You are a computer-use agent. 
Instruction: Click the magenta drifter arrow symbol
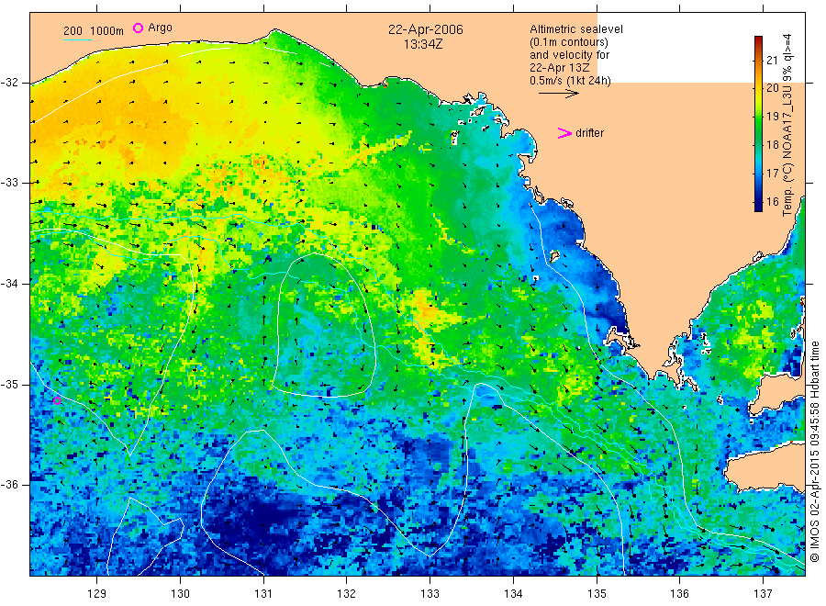(564, 133)
